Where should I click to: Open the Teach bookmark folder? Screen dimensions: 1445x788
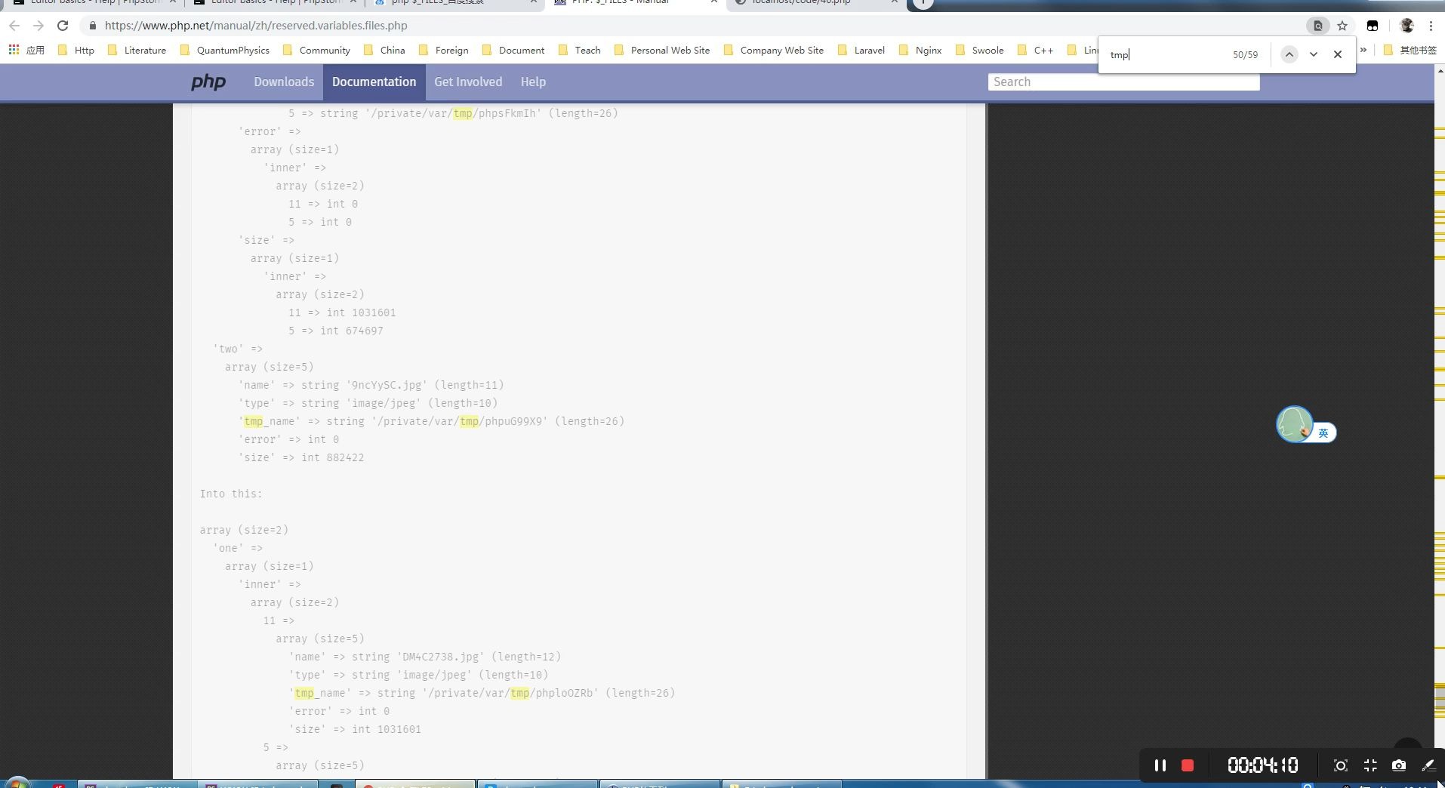pos(579,50)
